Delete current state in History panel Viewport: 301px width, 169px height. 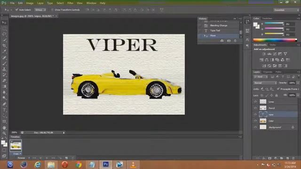coord(235,41)
